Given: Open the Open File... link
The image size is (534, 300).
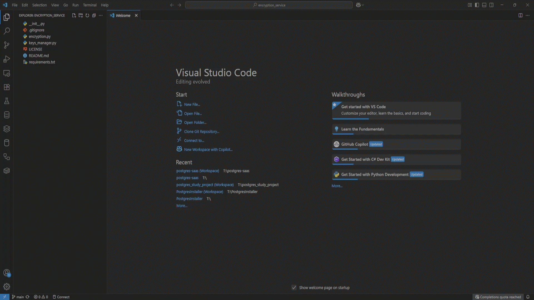Looking at the screenshot, I should 193,114.
